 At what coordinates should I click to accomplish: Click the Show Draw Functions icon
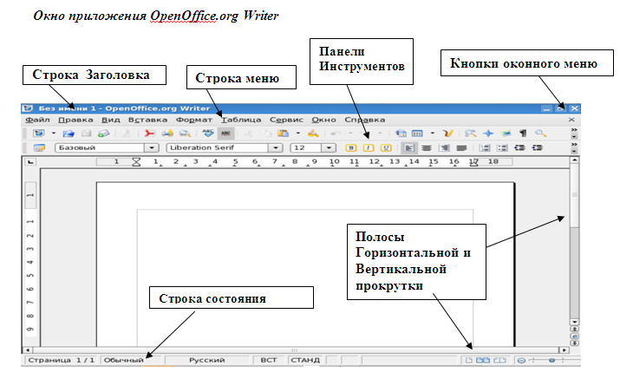tap(448, 134)
